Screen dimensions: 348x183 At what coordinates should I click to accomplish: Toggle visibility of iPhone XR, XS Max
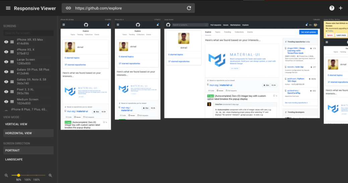click(6, 41)
